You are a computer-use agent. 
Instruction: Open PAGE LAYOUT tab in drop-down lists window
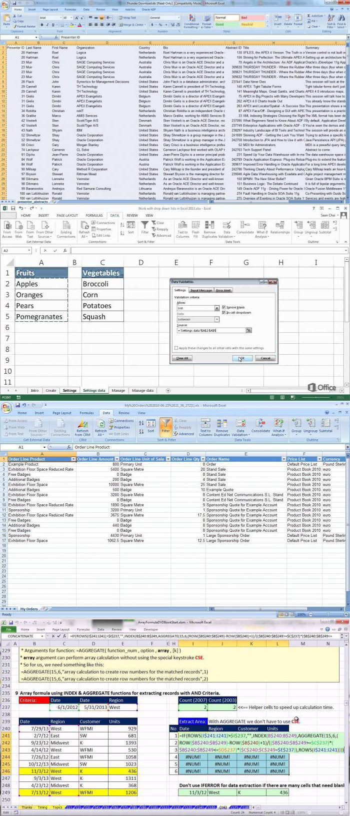click(x=67, y=215)
